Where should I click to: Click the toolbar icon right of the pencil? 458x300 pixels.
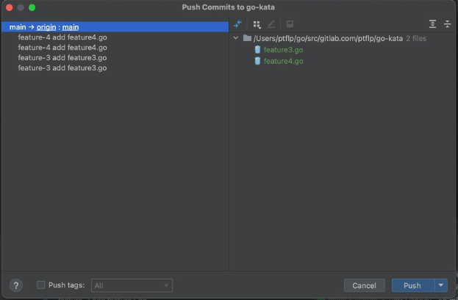pyautogui.click(x=290, y=24)
